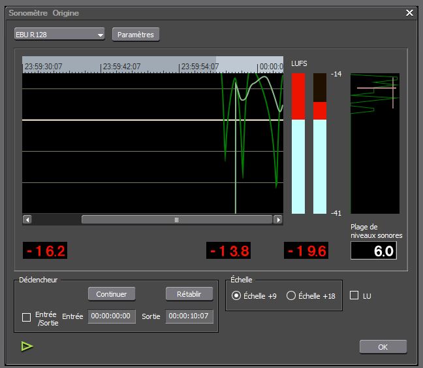Click the left LUFS meter bar
Image resolution: width=423 pixels, height=368 pixels.
pyautogui.click(x=298, y=144)
